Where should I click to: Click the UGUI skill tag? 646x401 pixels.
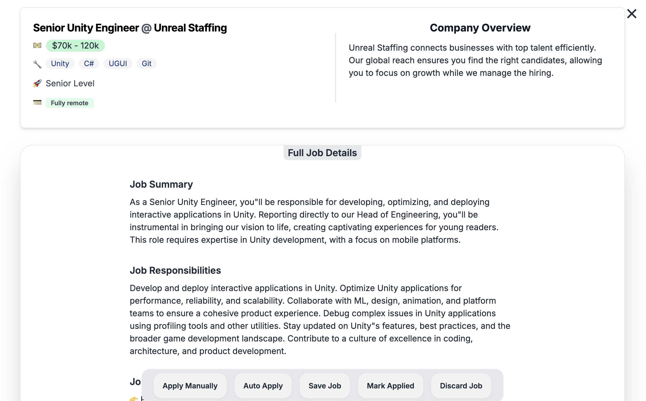pyautogui.click(x=118, y=64)
